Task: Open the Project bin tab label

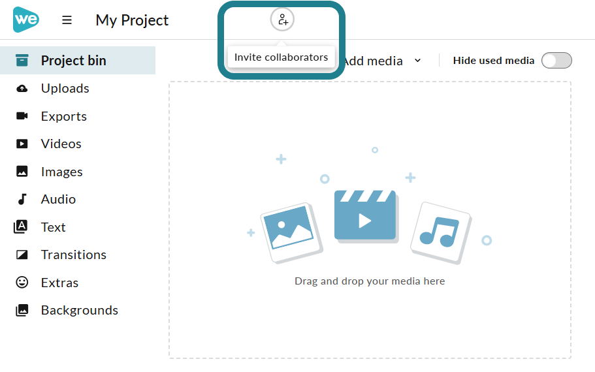Action: (x=74, y=61)
